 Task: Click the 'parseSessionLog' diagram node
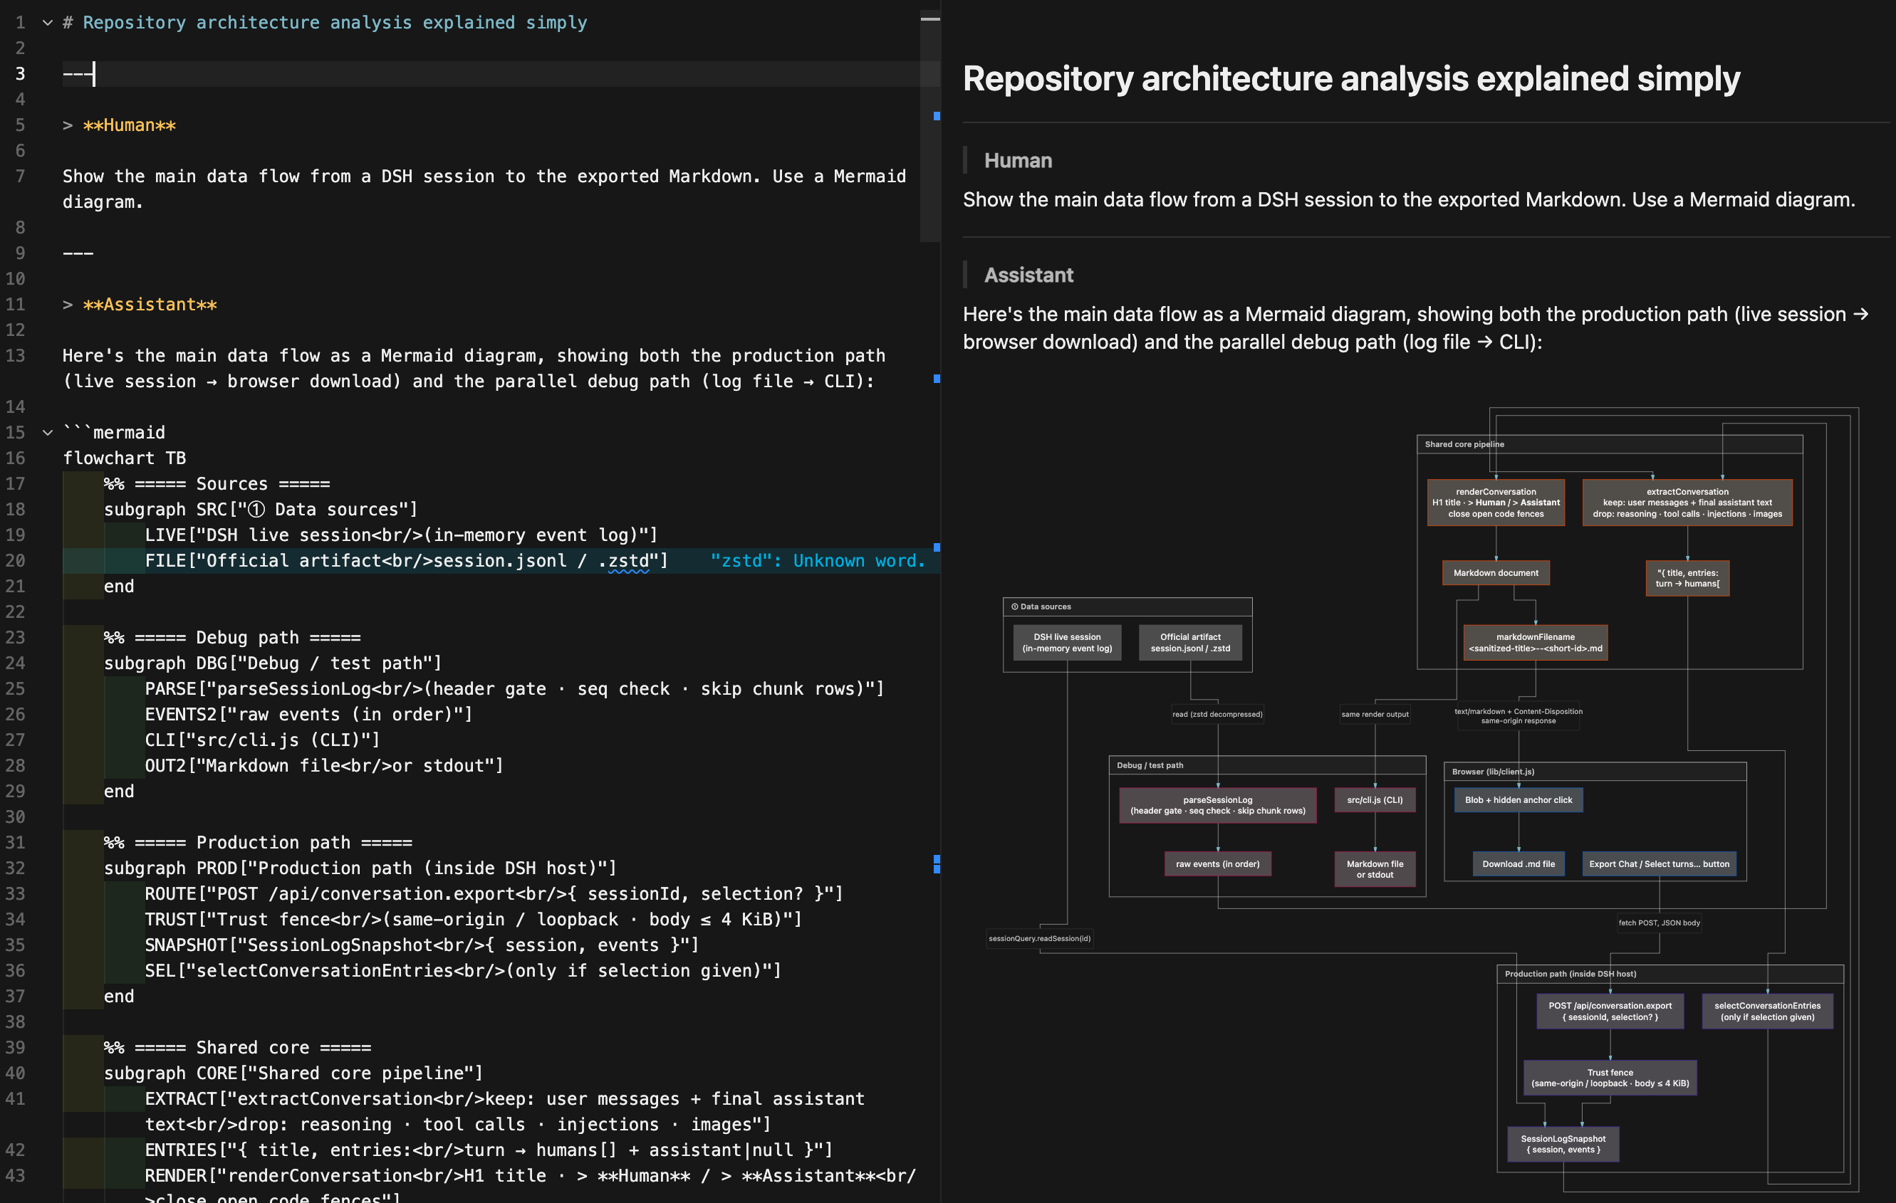1217,806
